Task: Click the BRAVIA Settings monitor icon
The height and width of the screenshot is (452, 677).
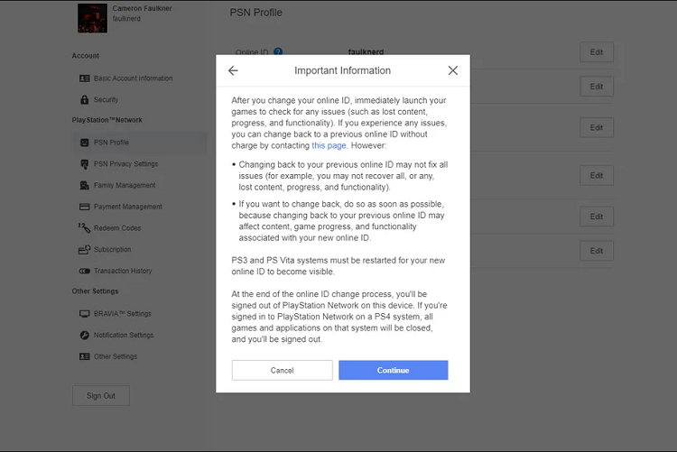Action: (84, 314)
